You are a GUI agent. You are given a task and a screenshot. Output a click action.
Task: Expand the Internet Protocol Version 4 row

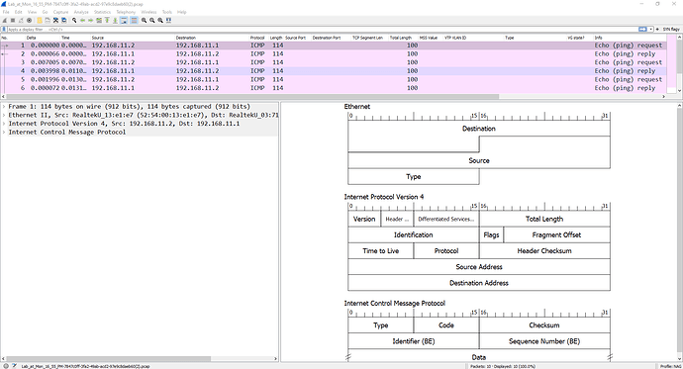(x=4, y=124)
